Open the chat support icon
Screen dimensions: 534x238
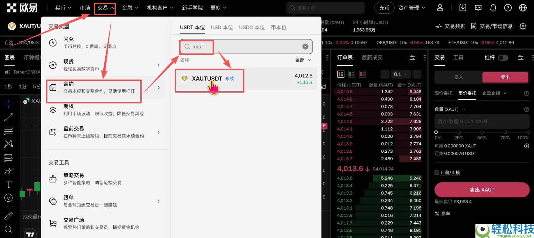tap(478, 8)
